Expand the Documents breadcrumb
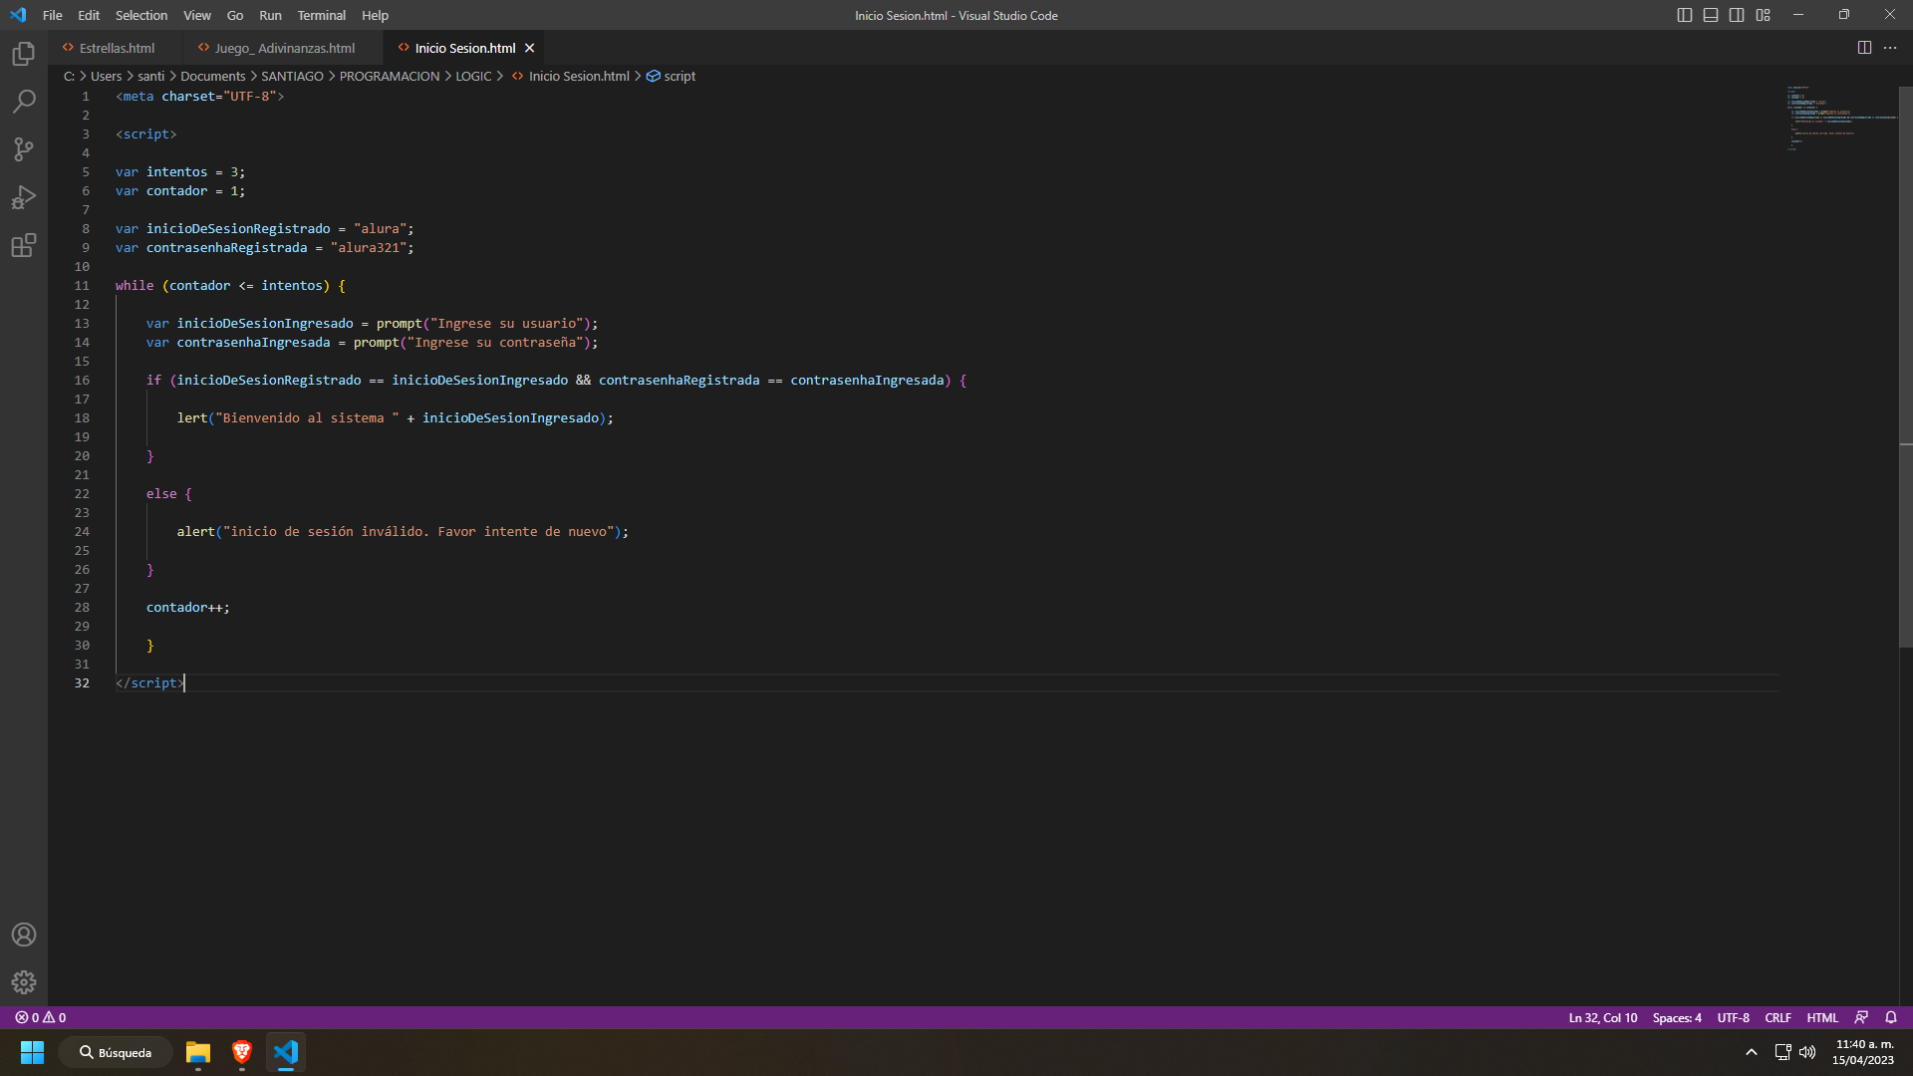Screen dimensions: 1913x1076 212,76
